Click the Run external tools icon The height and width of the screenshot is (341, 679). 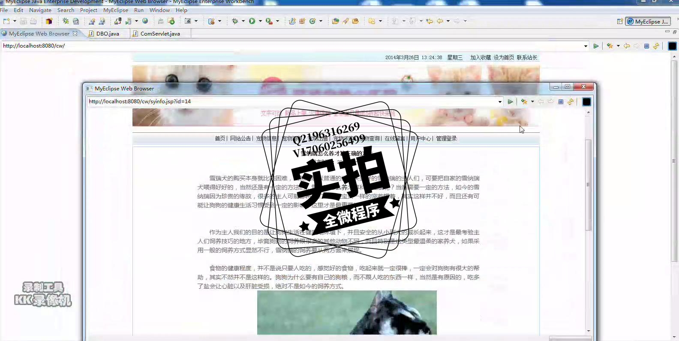tap(269, 21)
